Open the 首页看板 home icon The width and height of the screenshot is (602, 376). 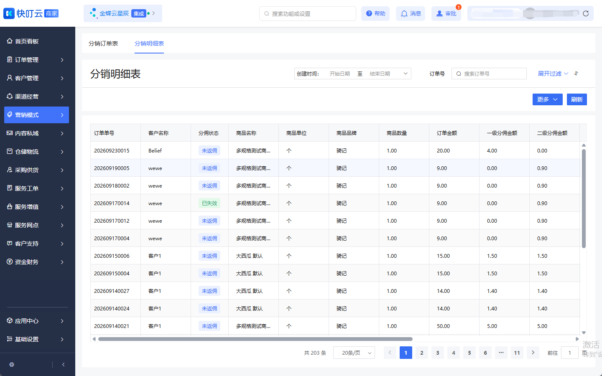coord(10,41)
